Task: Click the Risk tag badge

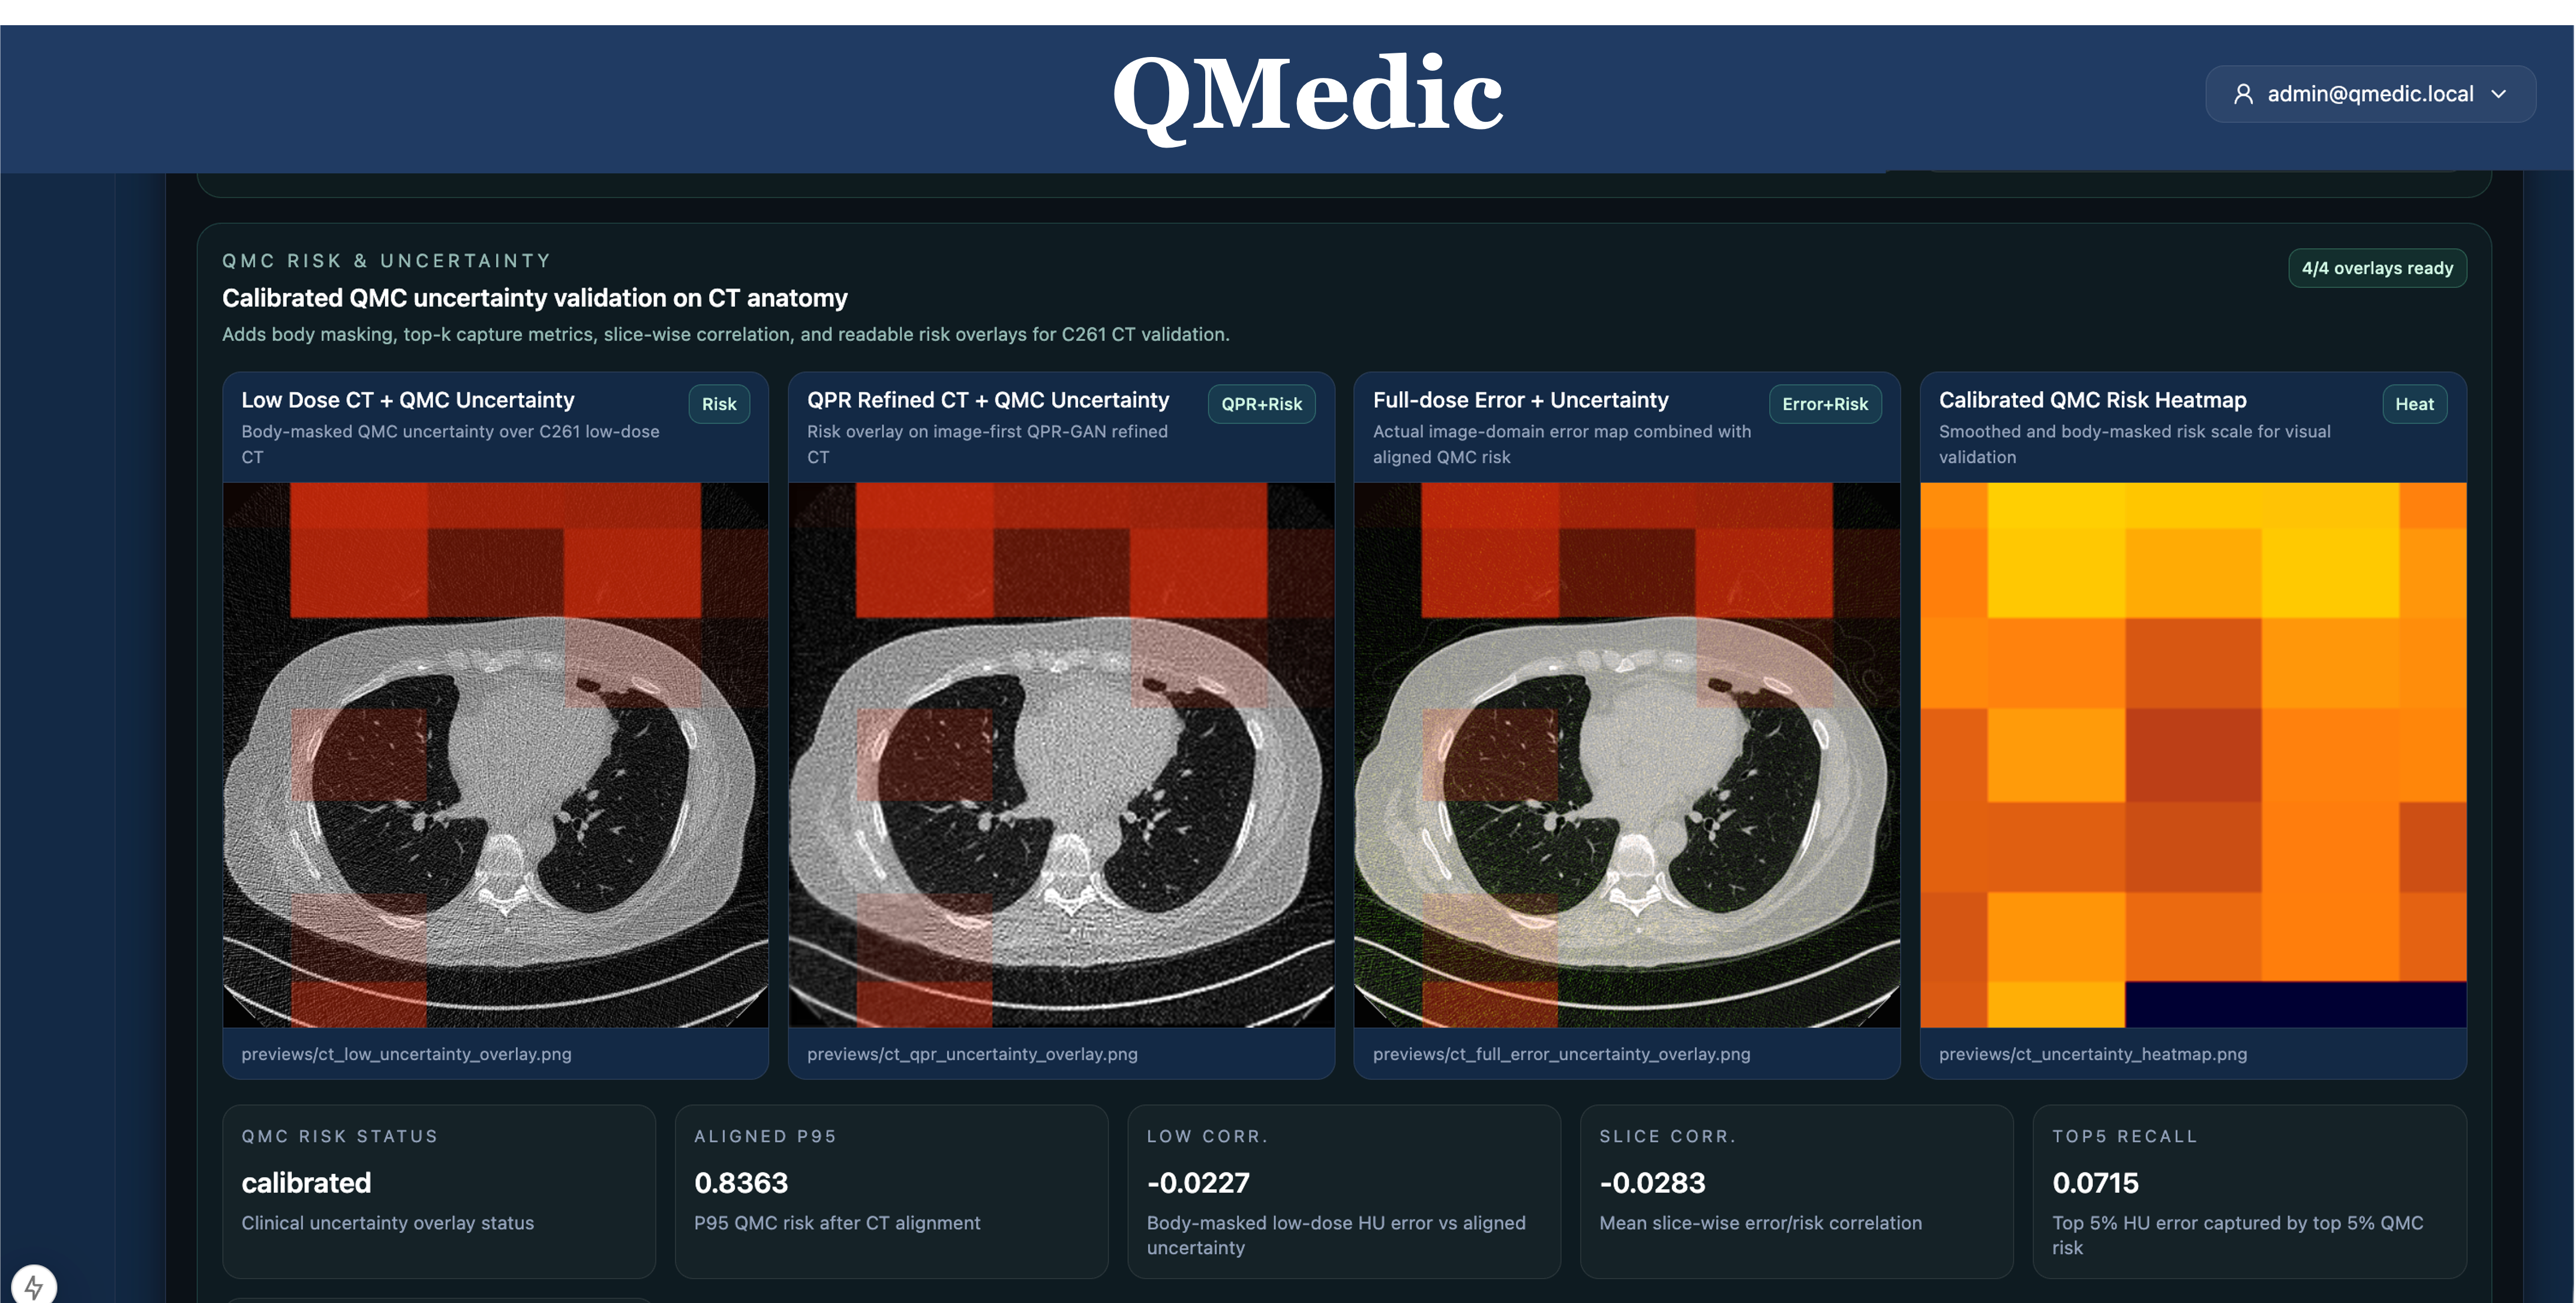Action: coord(718,404)
